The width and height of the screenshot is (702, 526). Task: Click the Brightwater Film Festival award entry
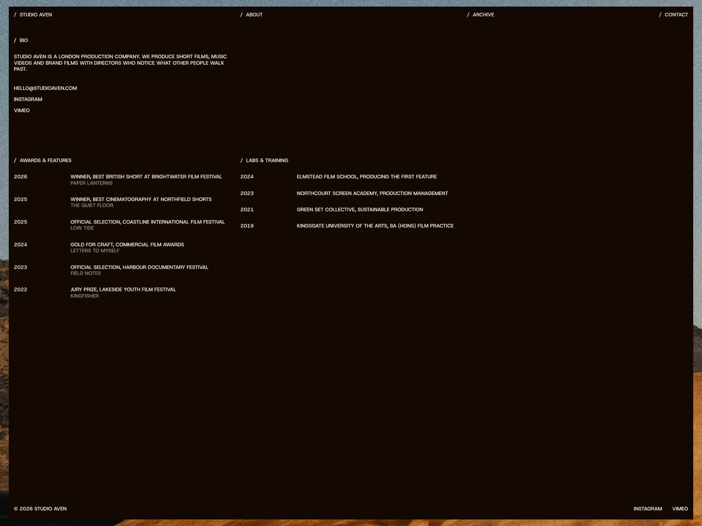coord(146,177)
